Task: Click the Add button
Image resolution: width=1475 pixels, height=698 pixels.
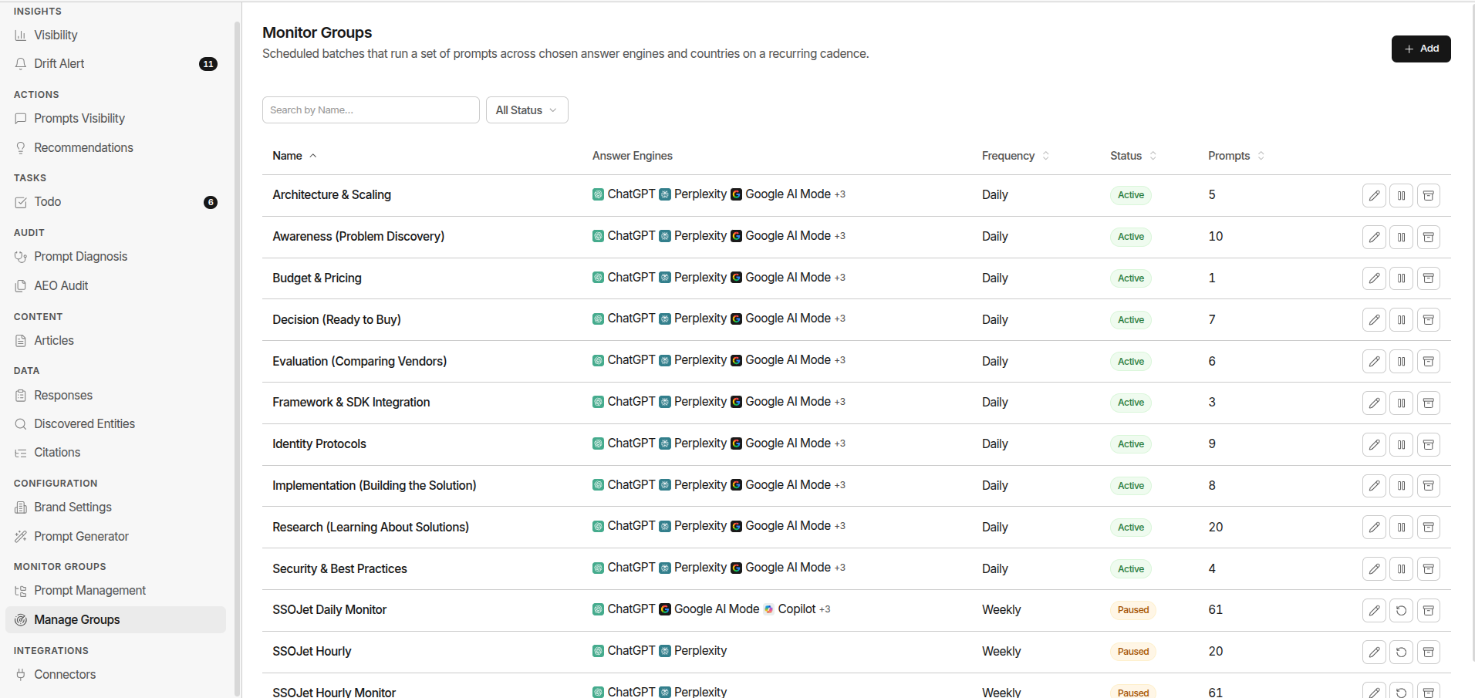Action: pyautogui.click(x=1421, y=49)
